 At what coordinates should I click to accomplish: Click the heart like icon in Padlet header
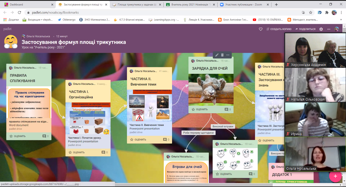coord(261,29)
